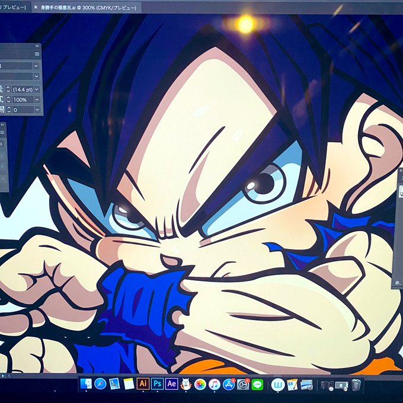Restore the first minimized window in dock
The width and height of the screenshot is (403, 403).
(x=327, y=385)
